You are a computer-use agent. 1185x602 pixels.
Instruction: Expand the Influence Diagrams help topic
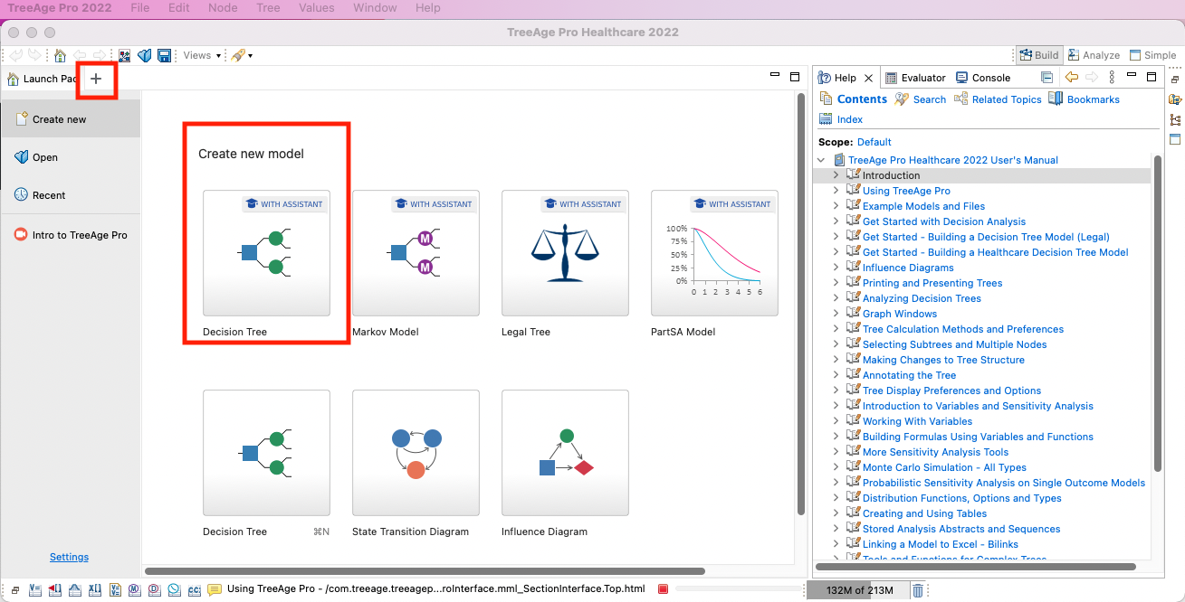coord(836,268)
